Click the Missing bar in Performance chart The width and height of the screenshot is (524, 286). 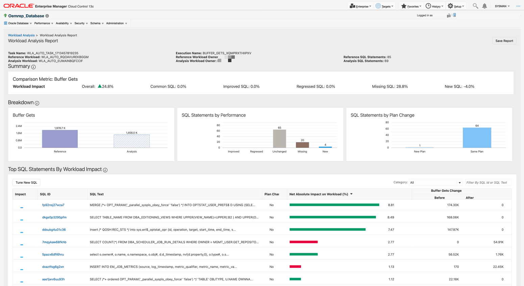click(x=302, y=145)
